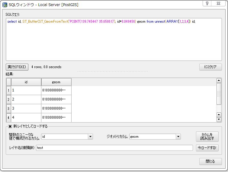Click the splitter handle dots between query and results

113,71
